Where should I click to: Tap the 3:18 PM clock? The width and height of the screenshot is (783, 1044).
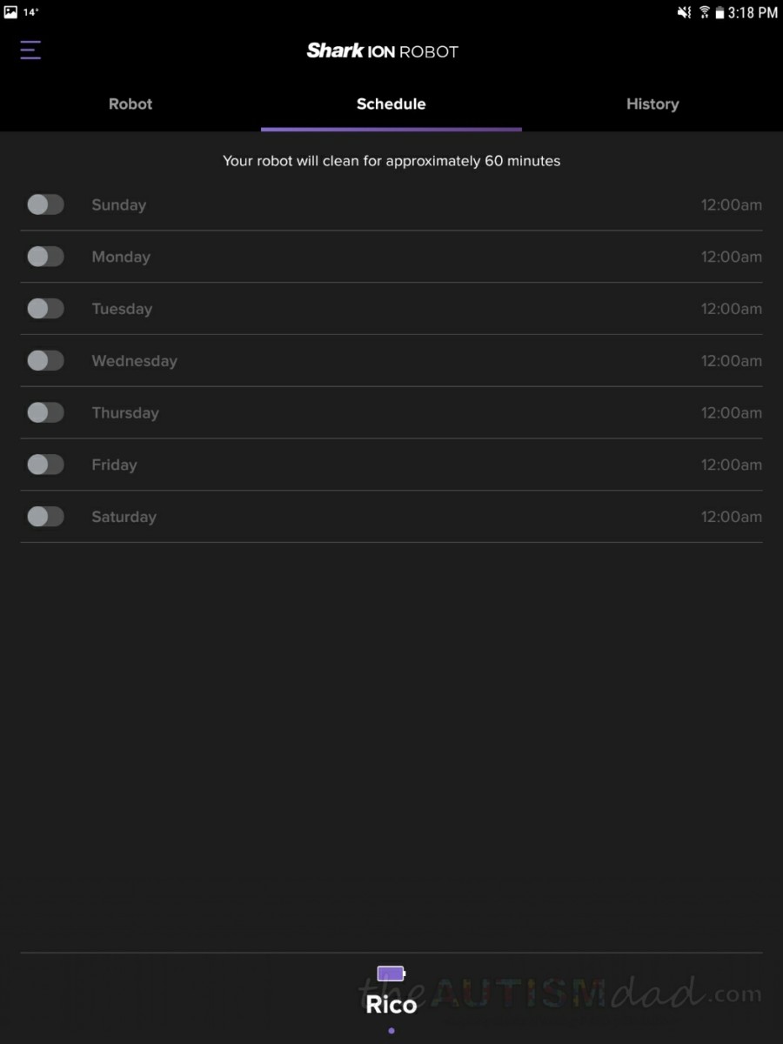click(753, 12)
